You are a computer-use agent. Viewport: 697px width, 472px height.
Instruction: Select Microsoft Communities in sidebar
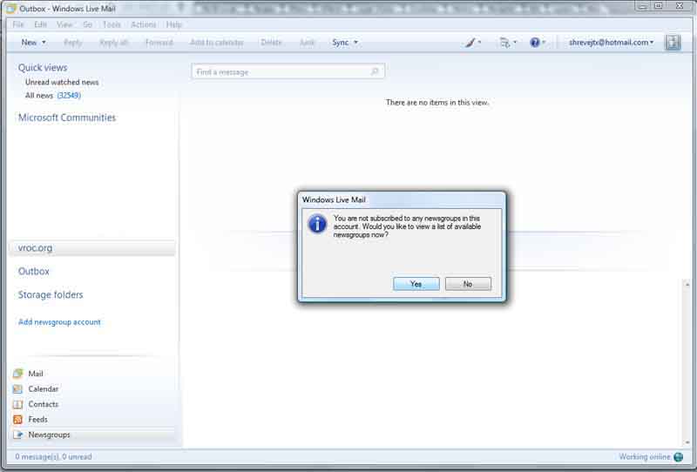(67, 118)
